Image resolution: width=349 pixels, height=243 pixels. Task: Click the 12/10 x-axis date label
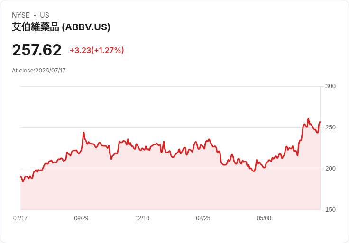[142, 218]
